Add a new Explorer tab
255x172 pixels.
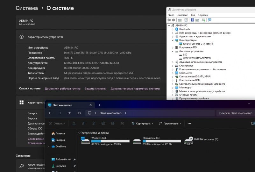(99, 105)
